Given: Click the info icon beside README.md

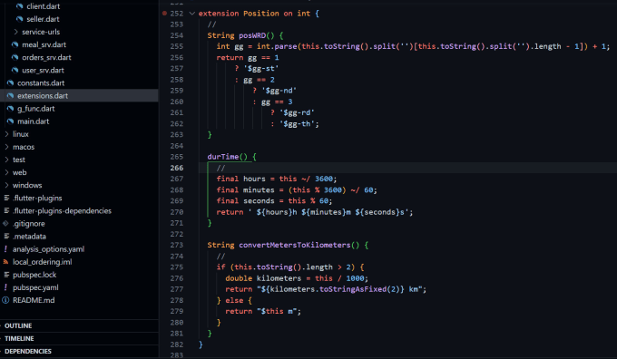Looking at the screenshot, I should coord(5,300).
